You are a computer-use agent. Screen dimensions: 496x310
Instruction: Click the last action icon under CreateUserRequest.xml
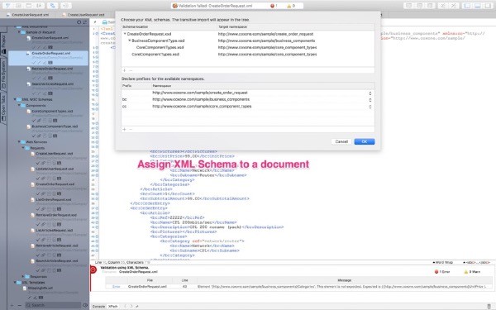pyautogui.click(x=50, y=47)
